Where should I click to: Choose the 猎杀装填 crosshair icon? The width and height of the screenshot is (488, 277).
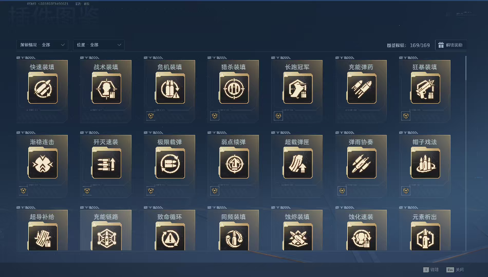234,89
